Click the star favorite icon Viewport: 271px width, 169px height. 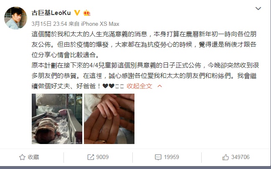coord(22,157)
